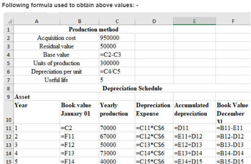251x164 pixels.
Task: Click the 'Useful life' label
Action: coord(56,80)
